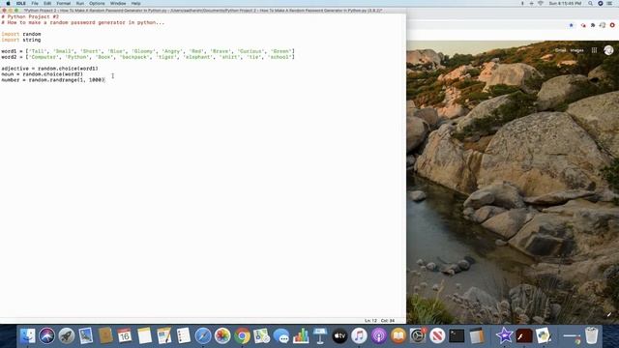Launch iMovie star icon in dock
Screen dimensions: 619x348
click(504, 336)
